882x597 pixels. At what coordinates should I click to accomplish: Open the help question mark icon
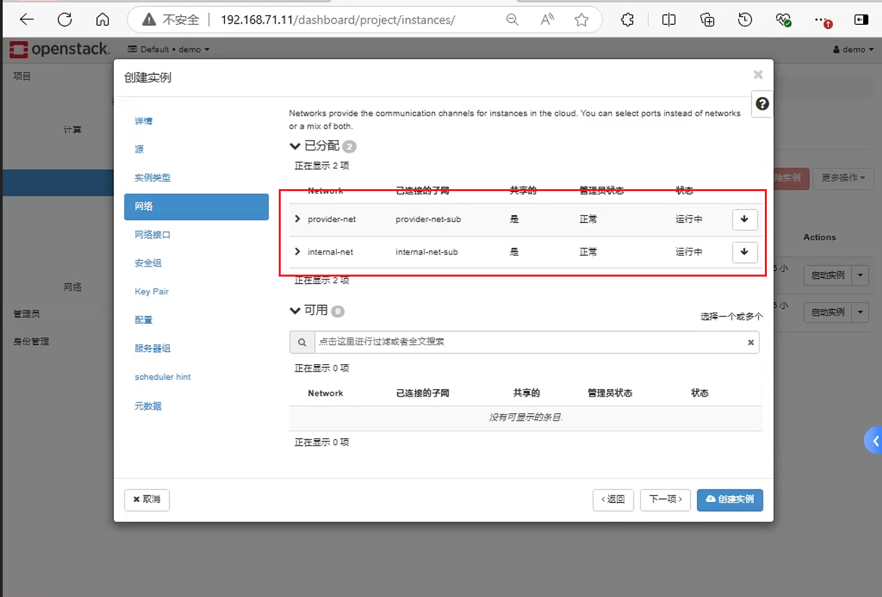762,104
